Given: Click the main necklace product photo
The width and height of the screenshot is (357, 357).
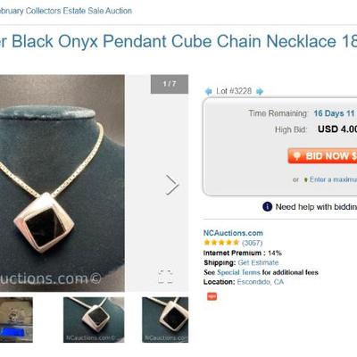Looking at the screenshot, I should pyautogui.click(x=62, y=183).
